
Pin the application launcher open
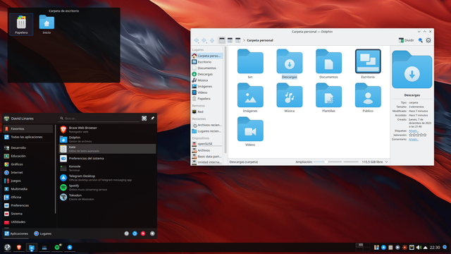tap(152, 119)
